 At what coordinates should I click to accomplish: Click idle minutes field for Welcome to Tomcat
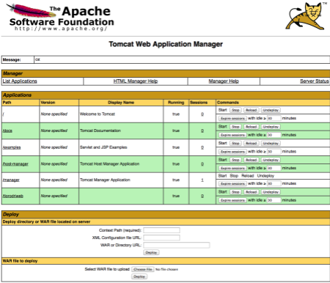tap(274, 118)
